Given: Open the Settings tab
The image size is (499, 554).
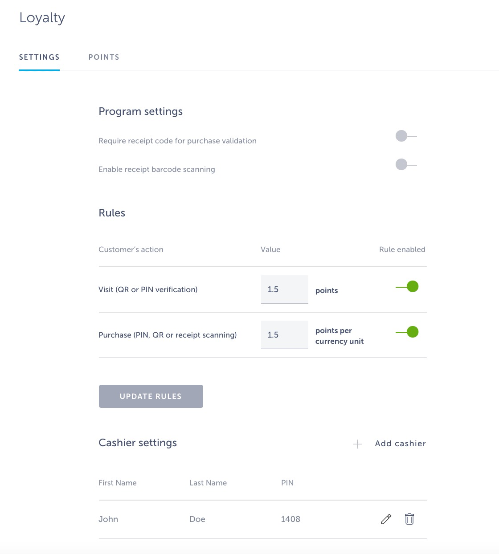Looking at the screenshot, I should click(39, 57).
